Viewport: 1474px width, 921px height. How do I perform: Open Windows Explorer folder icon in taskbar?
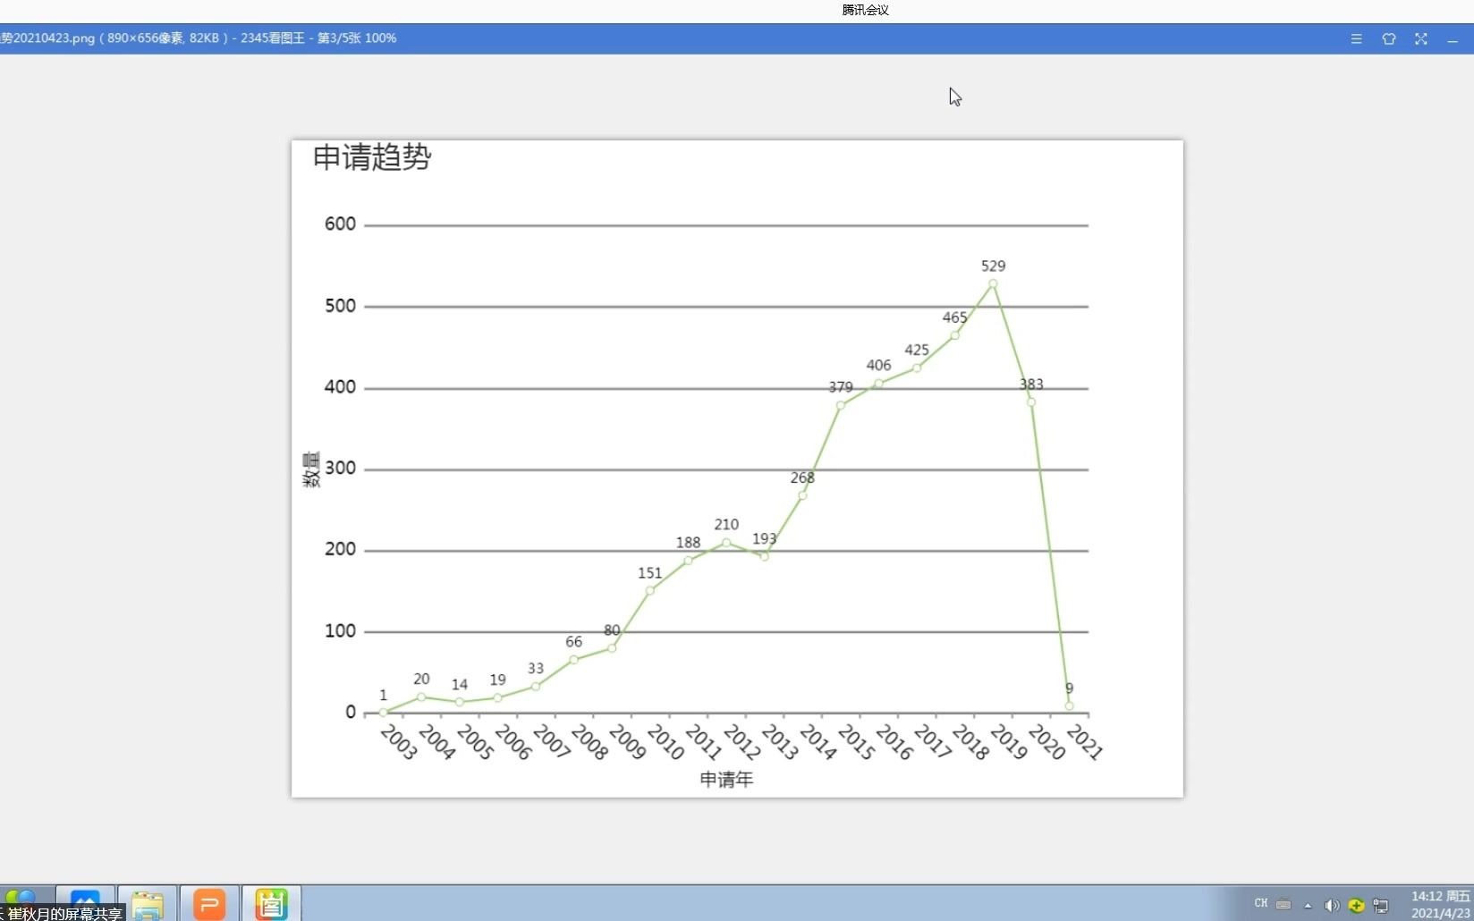point(148,903)
